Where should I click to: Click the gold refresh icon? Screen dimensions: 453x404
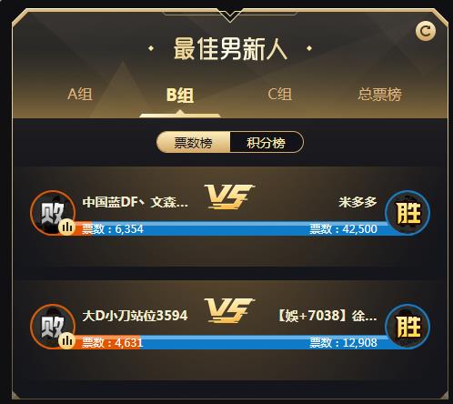click(425, 31)
